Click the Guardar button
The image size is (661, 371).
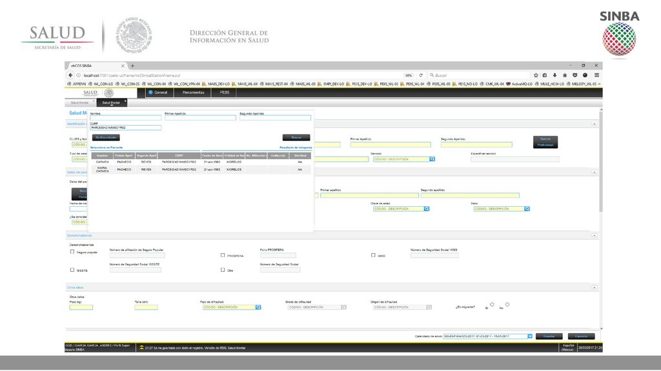coord(549,336)
